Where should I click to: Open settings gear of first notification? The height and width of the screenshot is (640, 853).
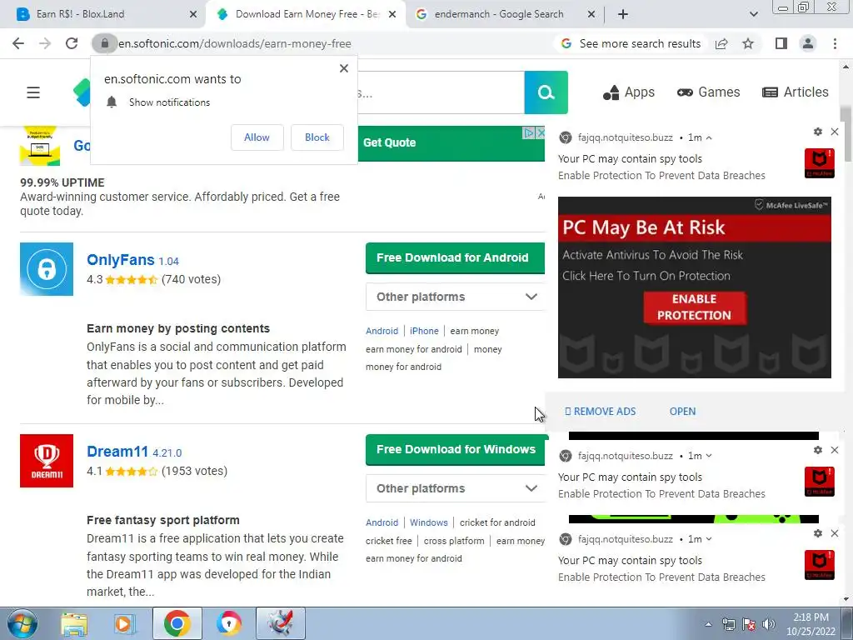818,132
